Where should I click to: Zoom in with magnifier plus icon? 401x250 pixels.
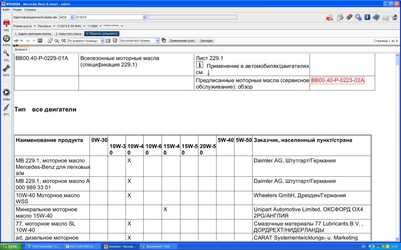(63, 41)
